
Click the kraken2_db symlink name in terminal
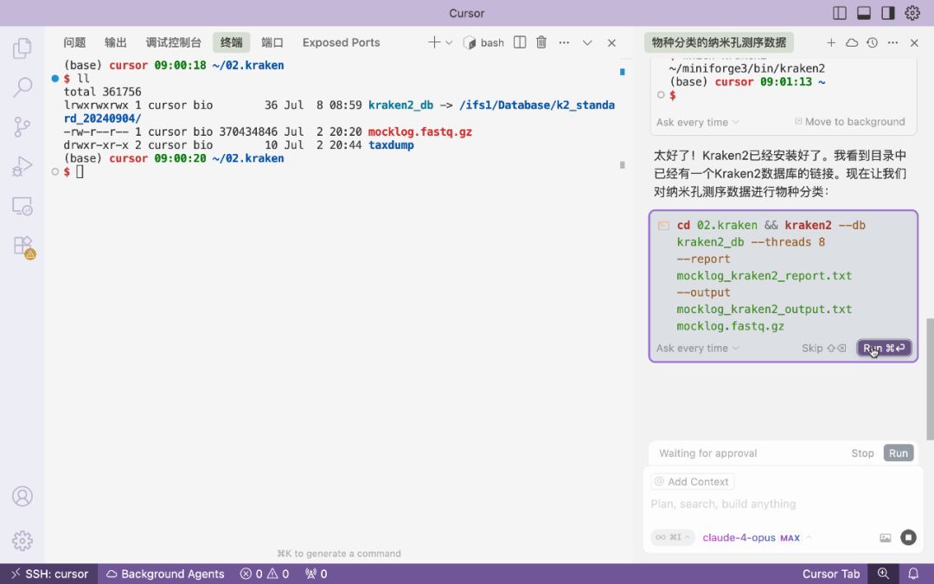click(400, 105)
